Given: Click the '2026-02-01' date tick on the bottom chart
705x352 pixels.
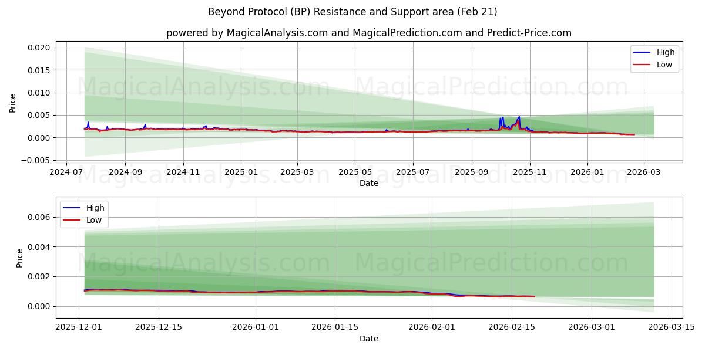Looking at the screenshot, I should tap(432, 329).
